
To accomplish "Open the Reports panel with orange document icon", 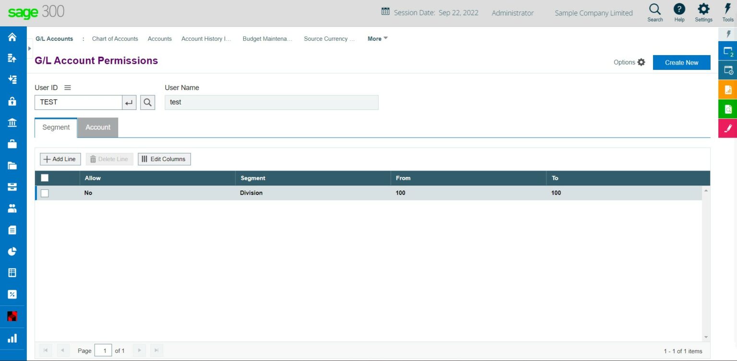I will 728,89.
